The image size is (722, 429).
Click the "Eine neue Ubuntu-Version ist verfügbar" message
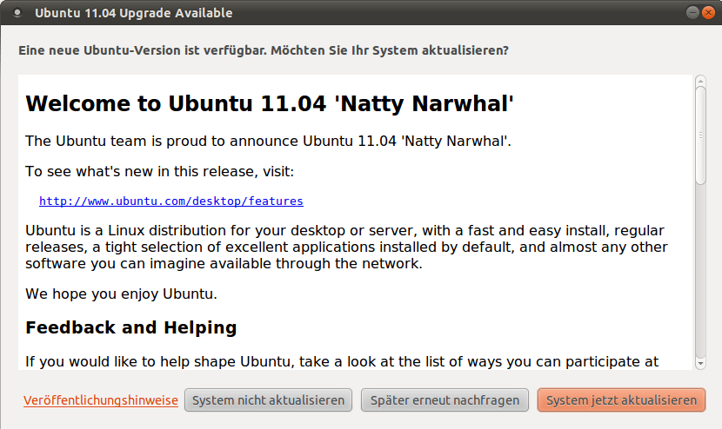(x=264, y=50)
